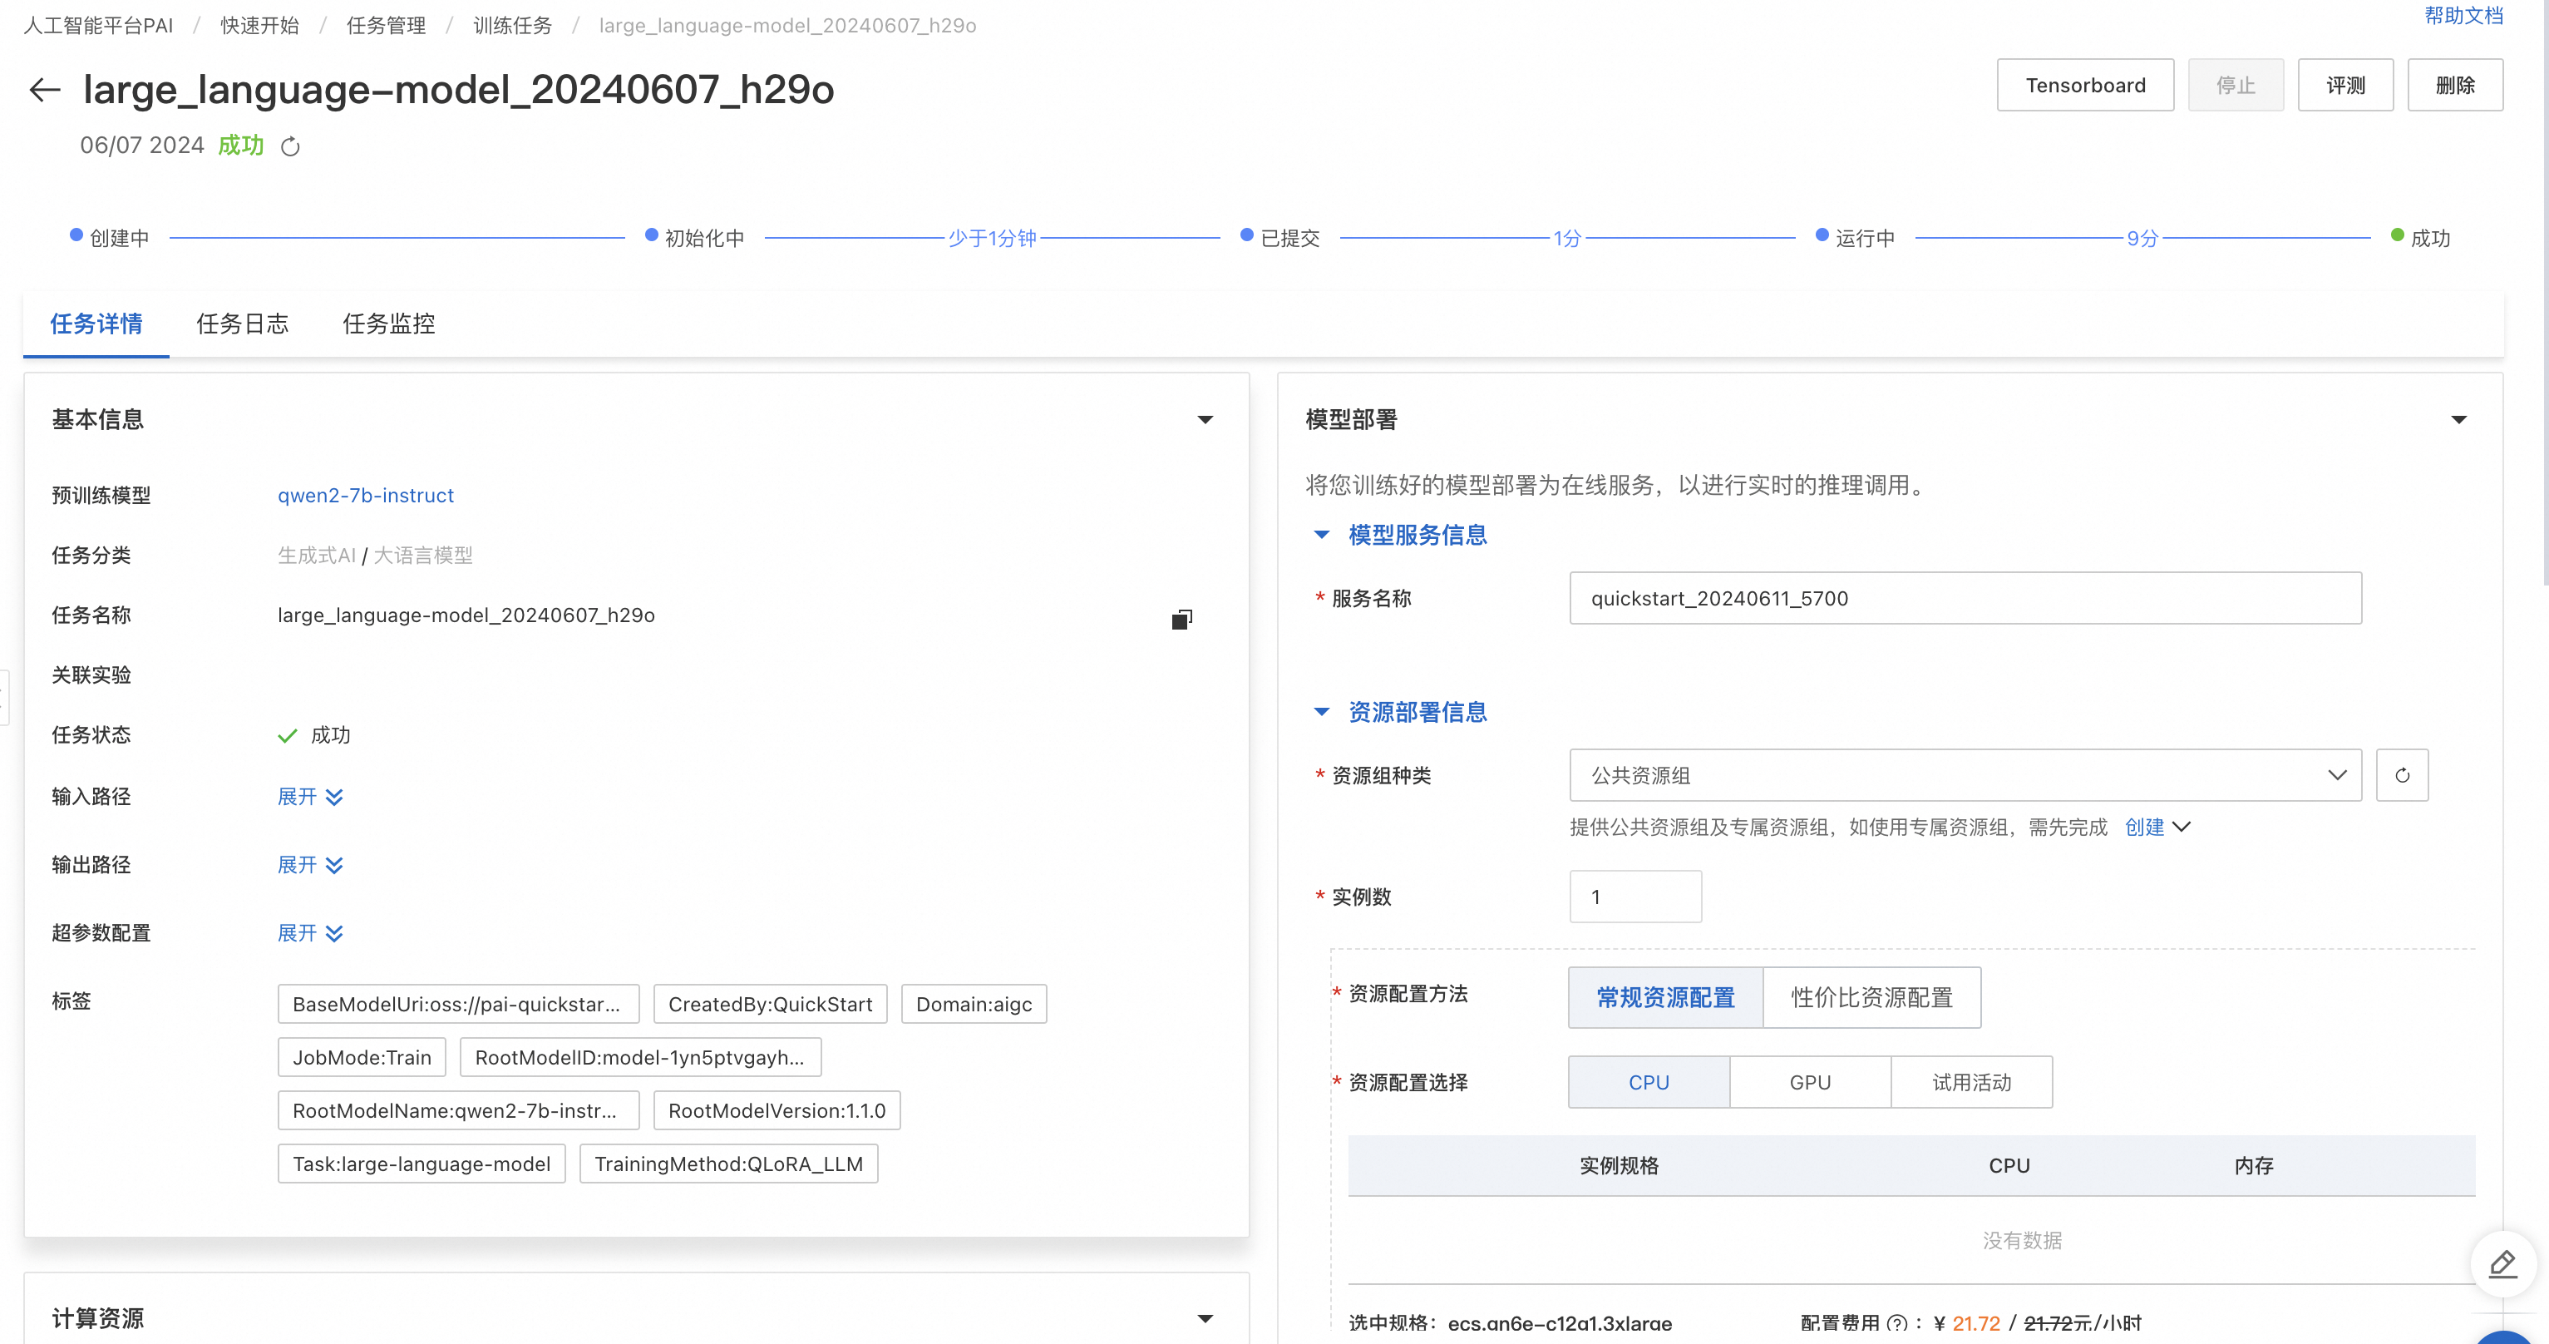Viewport: 2549px width, 1344px height.
Task: Click the 删除 button
Action: (2455, 85)
